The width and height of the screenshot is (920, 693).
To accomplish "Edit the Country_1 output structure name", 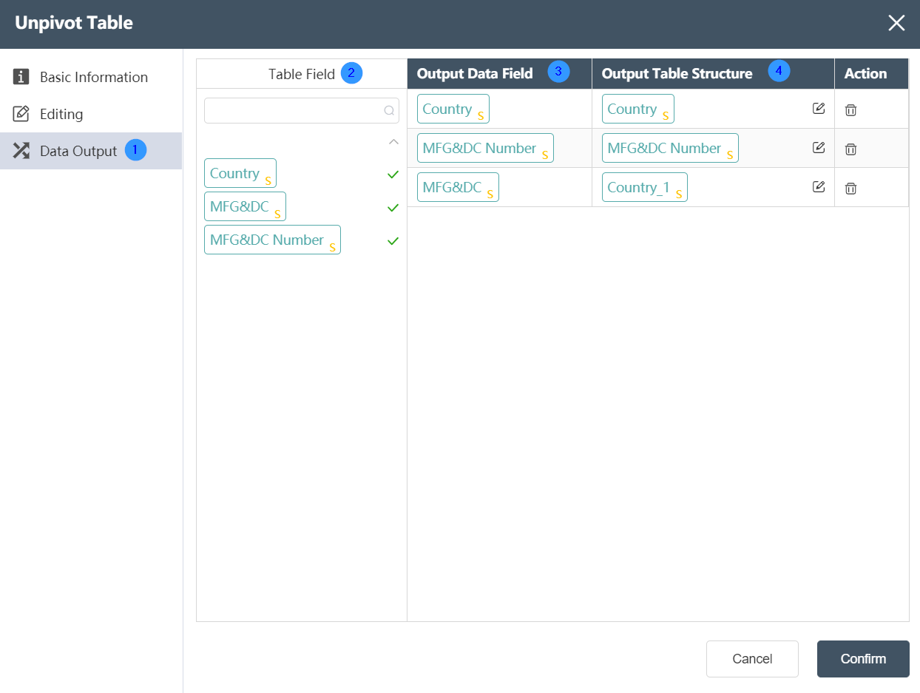I will tap(819, 187).
